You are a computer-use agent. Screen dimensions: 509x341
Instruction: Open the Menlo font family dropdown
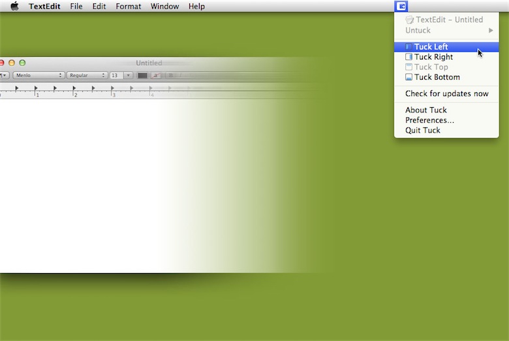coord(39,75)
